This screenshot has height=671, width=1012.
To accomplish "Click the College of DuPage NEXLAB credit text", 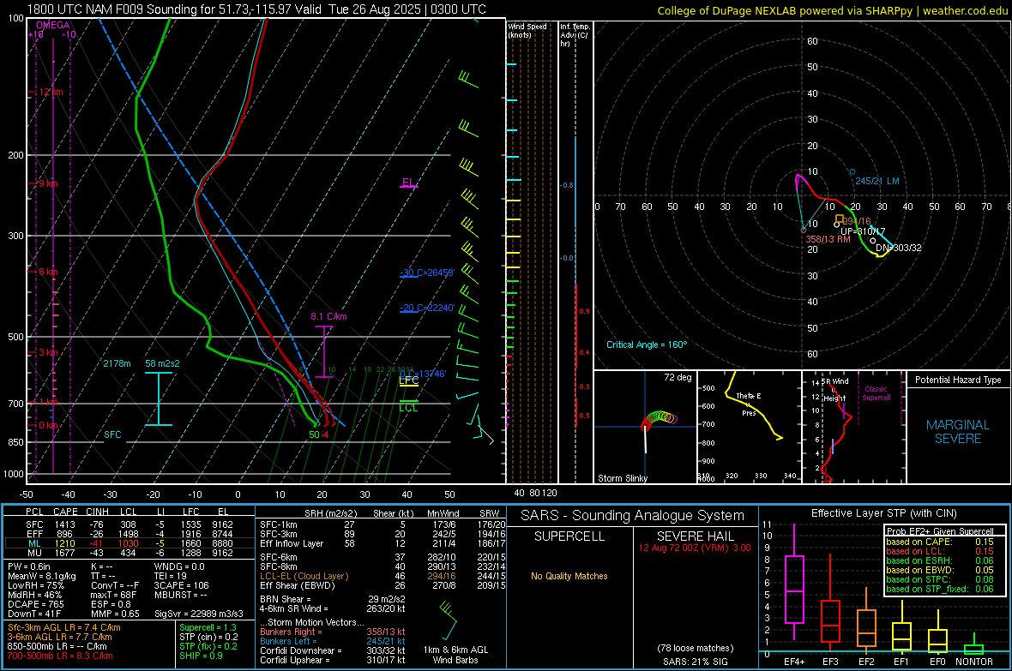I will click(833, 11).
